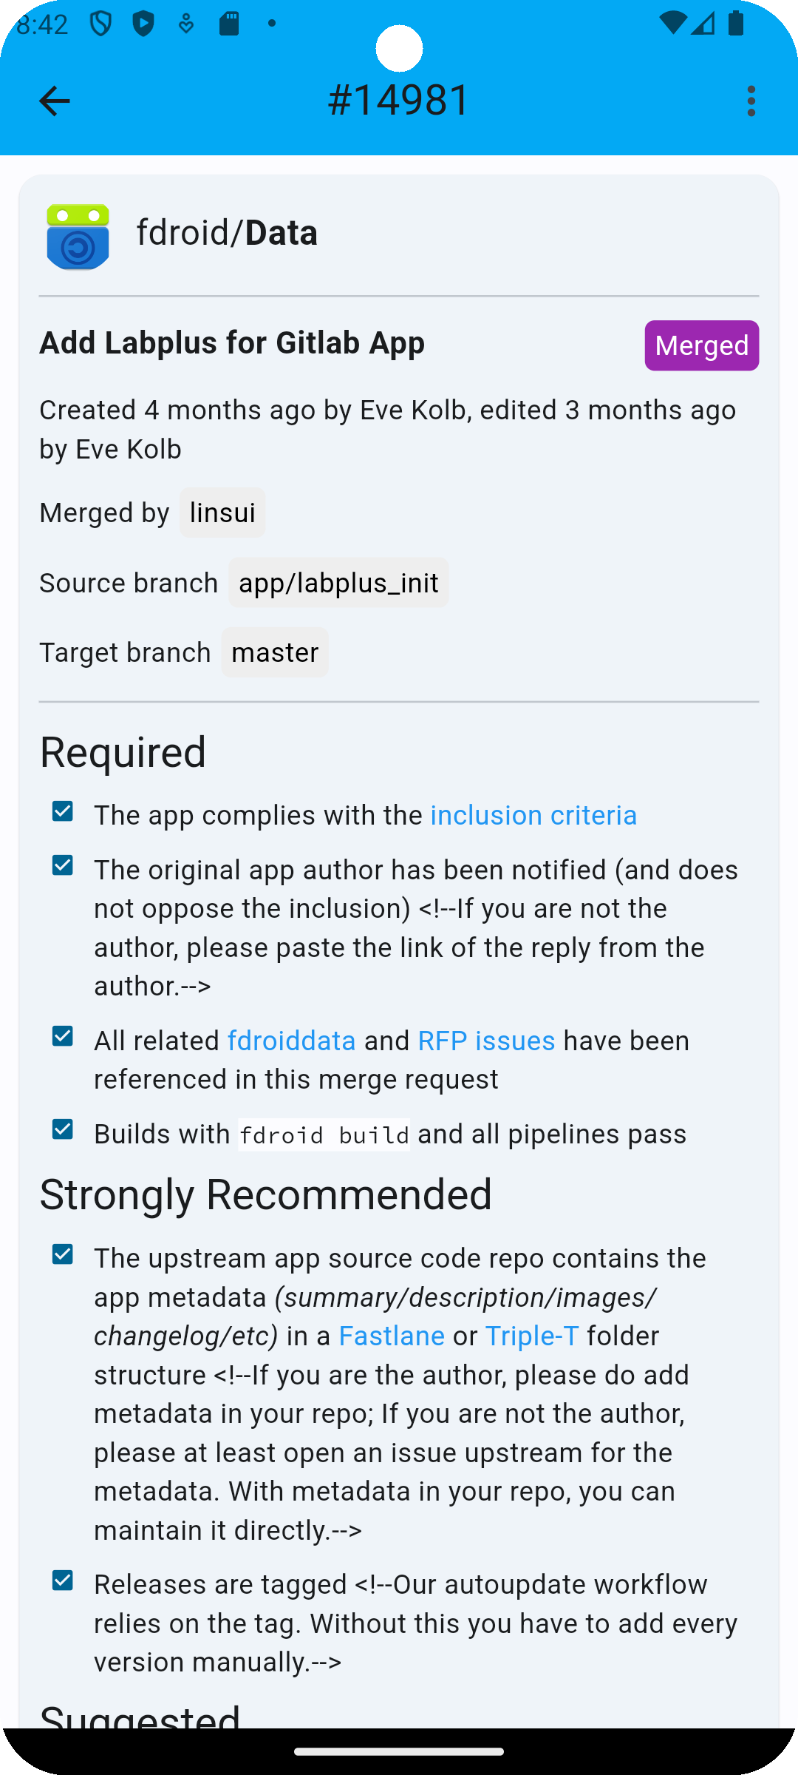Tap the fdroid Data project avatar
Viewport: 798px width, 1775px height.
(x=78, y=236)
